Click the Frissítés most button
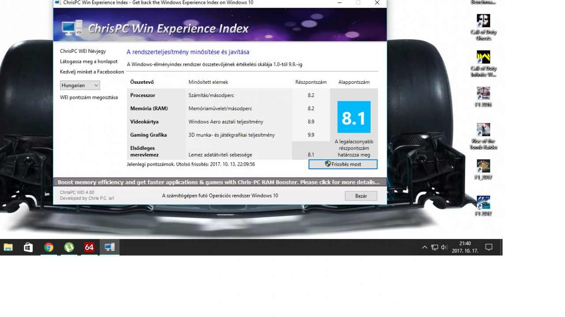Screen dimensions: 565x317 click(343, 164)
